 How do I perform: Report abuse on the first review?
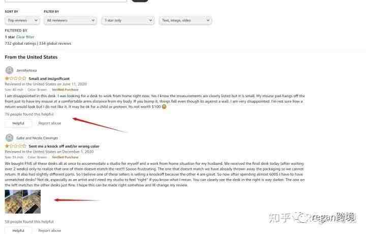tap(50, 123)
